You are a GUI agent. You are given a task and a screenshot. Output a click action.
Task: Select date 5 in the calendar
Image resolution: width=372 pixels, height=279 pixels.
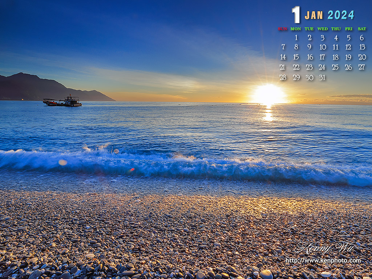coord(348,37)
